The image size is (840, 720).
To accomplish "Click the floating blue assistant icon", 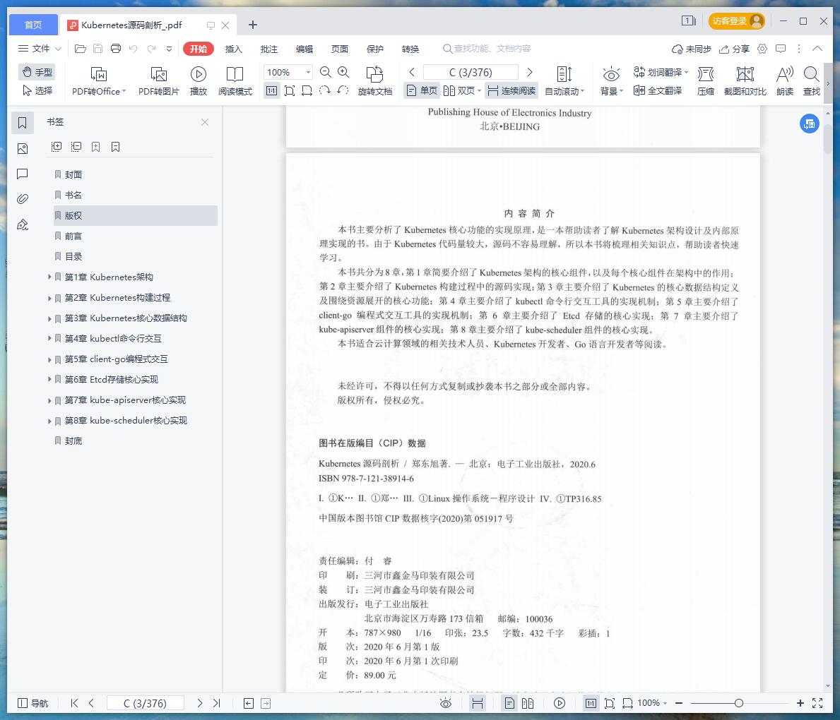I will 810,124.
